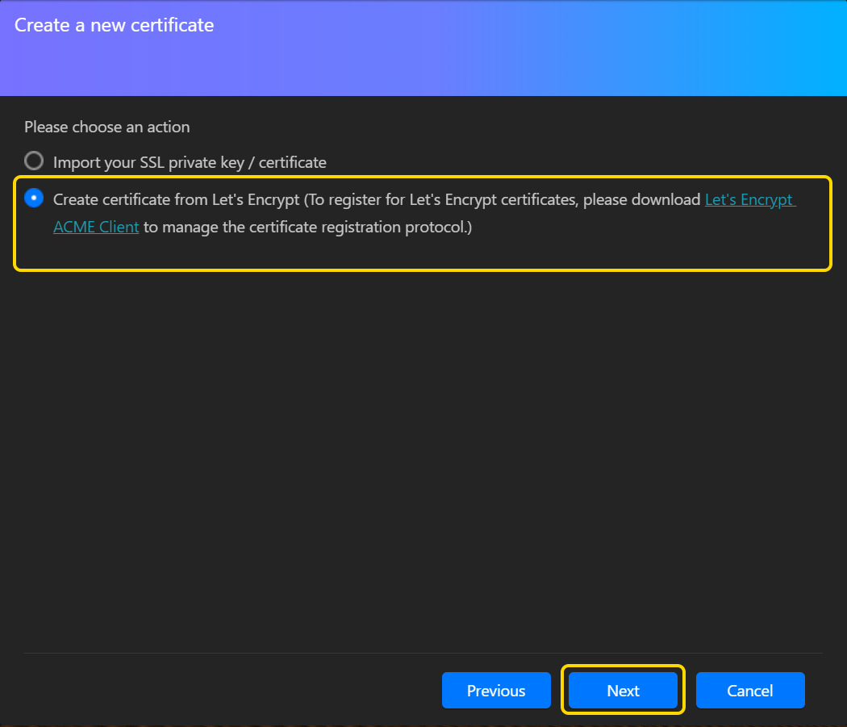This screenshot has width=847, height=727.
Task: Dismiss the dialog with Cancel
Action: tap(750, 690)
